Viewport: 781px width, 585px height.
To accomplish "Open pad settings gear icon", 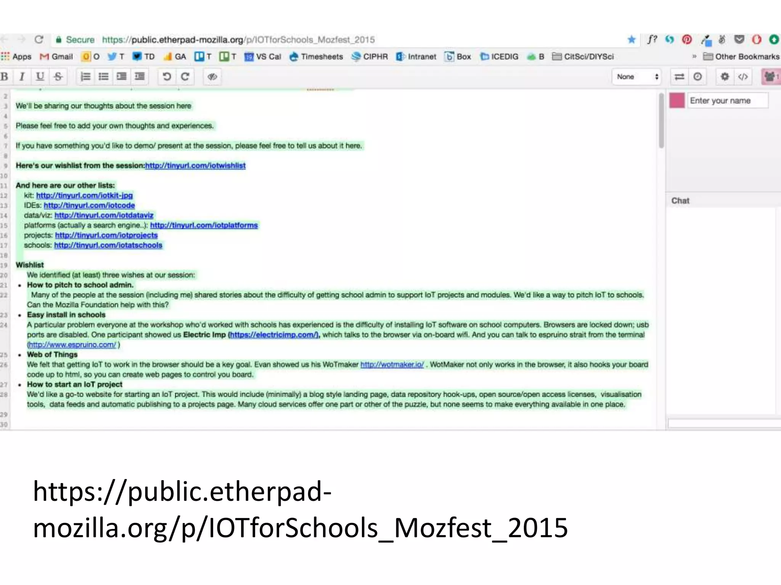I will [725, 77].
